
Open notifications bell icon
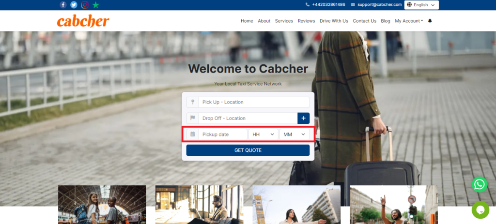[x=430, y=21]
